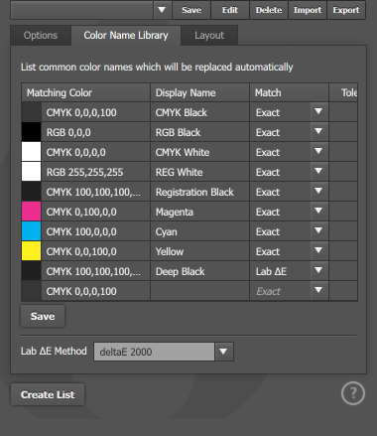
Task: Select the 'Registration Black' display name cell
Action: click(199, 192)
